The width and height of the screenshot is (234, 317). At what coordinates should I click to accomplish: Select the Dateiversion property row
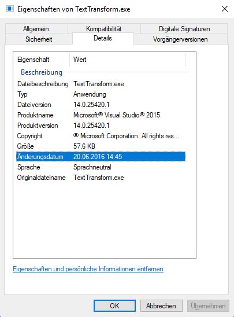click(x=101, y=105)
